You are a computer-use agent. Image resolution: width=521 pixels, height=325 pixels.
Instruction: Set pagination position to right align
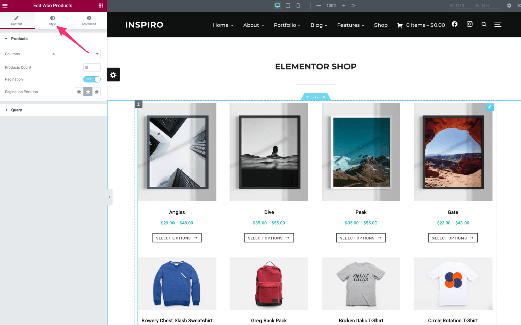point(96,92)
